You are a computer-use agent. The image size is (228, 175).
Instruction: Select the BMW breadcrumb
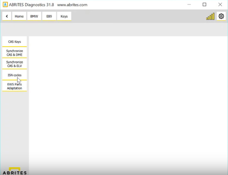click(34, 16)
